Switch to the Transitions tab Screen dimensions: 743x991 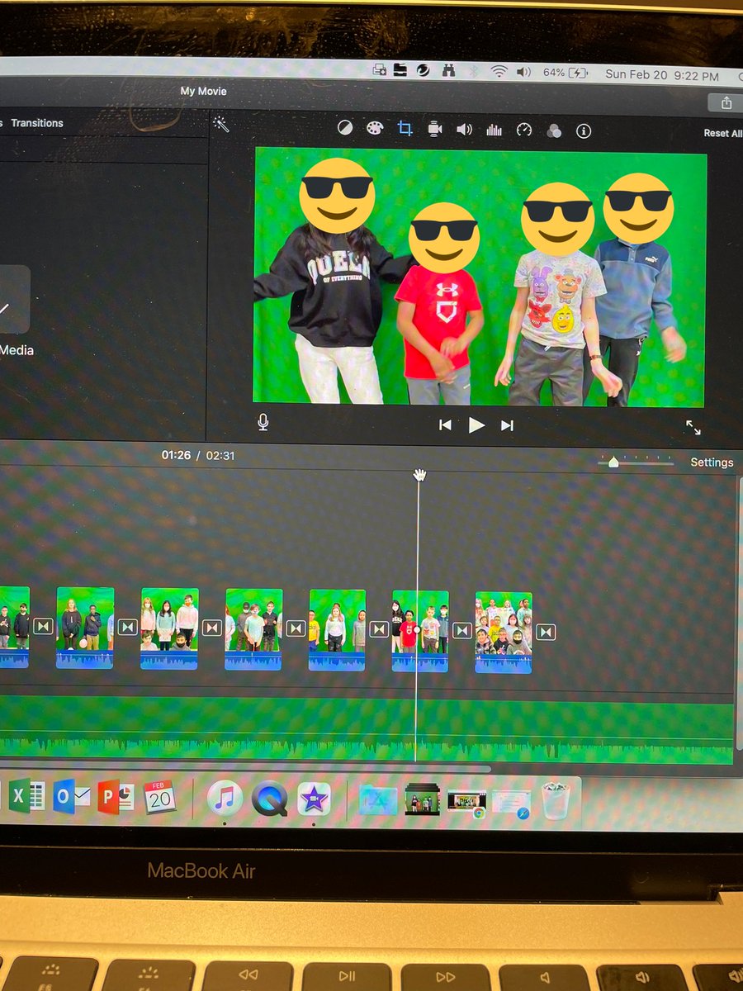pyautogui.click(x=37, y=123)
